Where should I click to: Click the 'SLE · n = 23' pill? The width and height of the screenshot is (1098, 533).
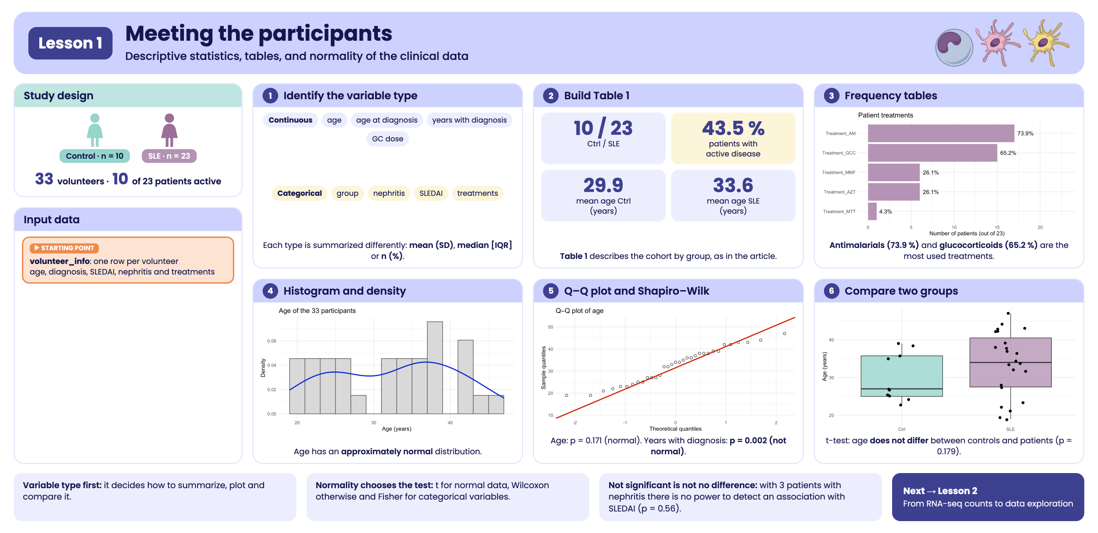(x=169, y=156)
